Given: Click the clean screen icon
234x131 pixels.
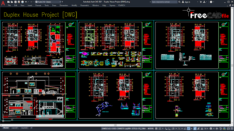Looking at the screenshot, I should 228,128.
